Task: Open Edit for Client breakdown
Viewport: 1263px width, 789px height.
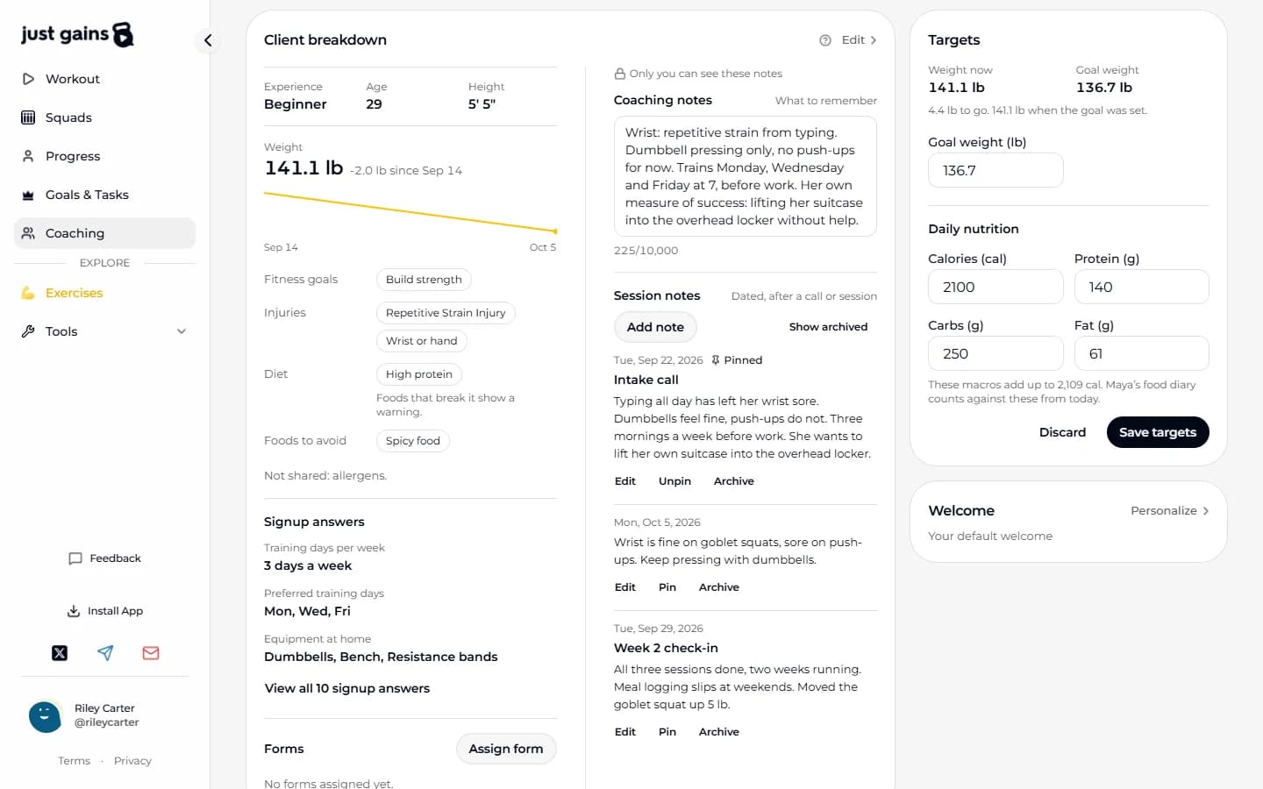Action: pyautogui.click(x=859, y=40)
